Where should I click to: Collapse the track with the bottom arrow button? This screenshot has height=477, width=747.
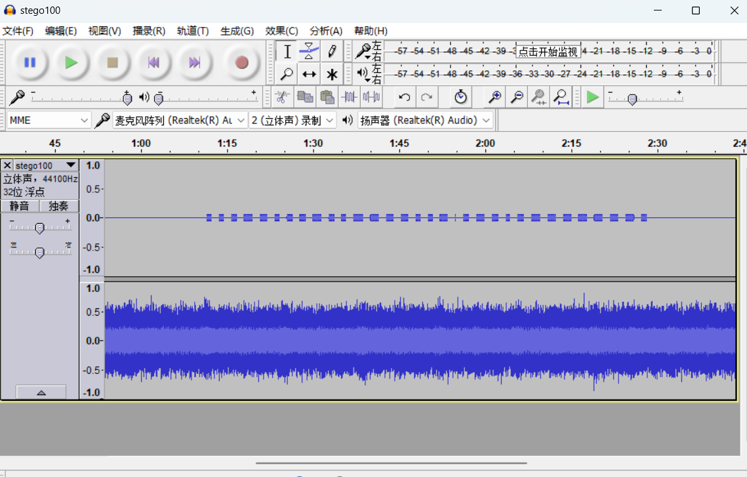(41, 392)
